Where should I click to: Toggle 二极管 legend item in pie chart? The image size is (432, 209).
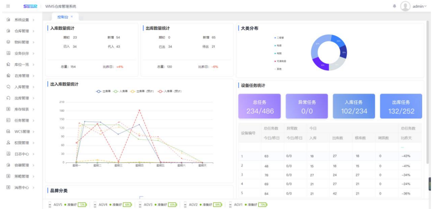click(x=279, y=38)
